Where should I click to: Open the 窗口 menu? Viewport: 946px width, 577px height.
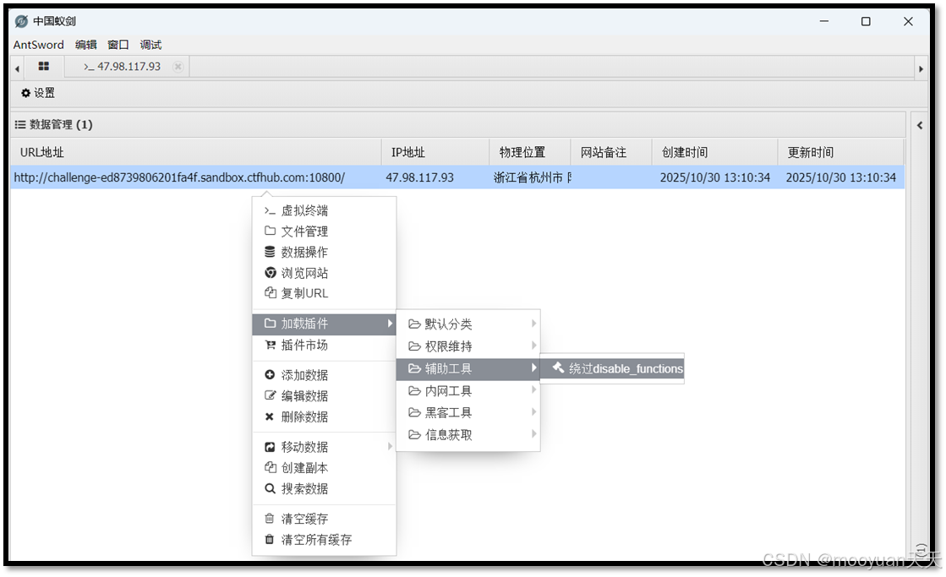[118, 45]
